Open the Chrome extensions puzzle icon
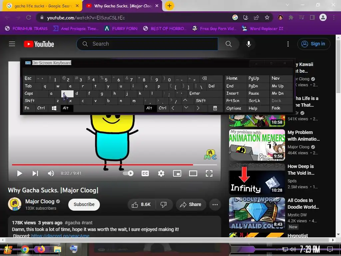 (291, 17)
